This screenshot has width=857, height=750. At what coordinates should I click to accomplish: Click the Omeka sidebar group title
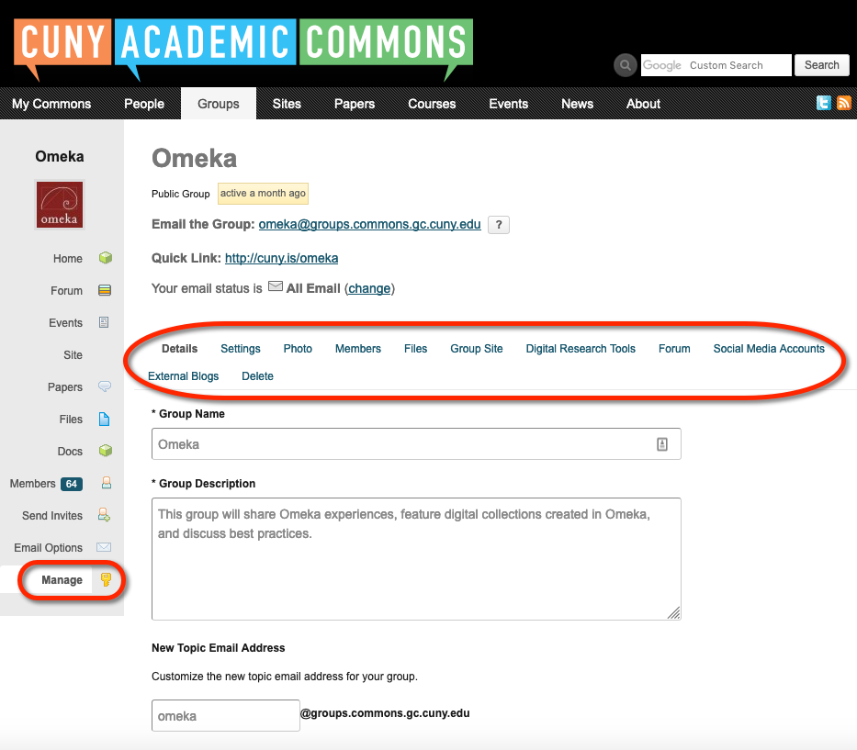point(60,157)
